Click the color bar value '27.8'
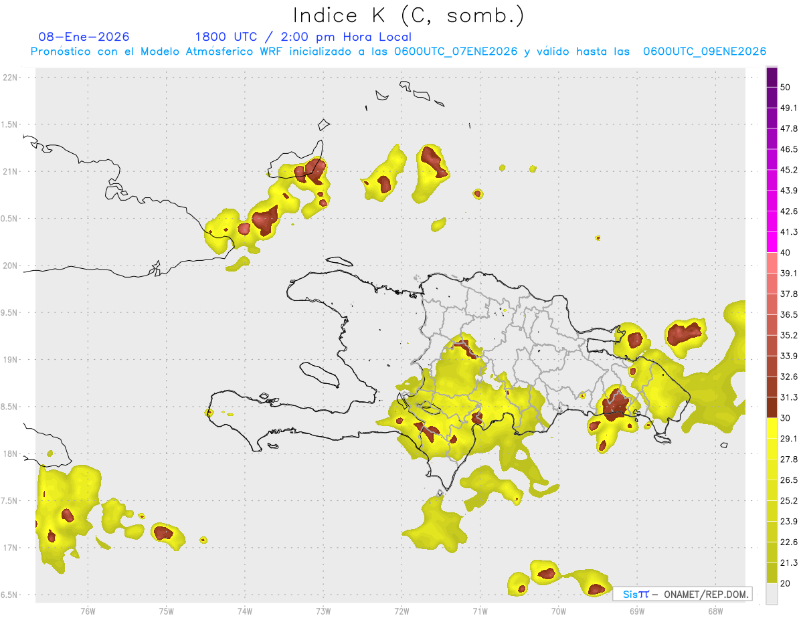Image resolution: width=803 pixels, height=620 pixels. click(x=789, y=459)
